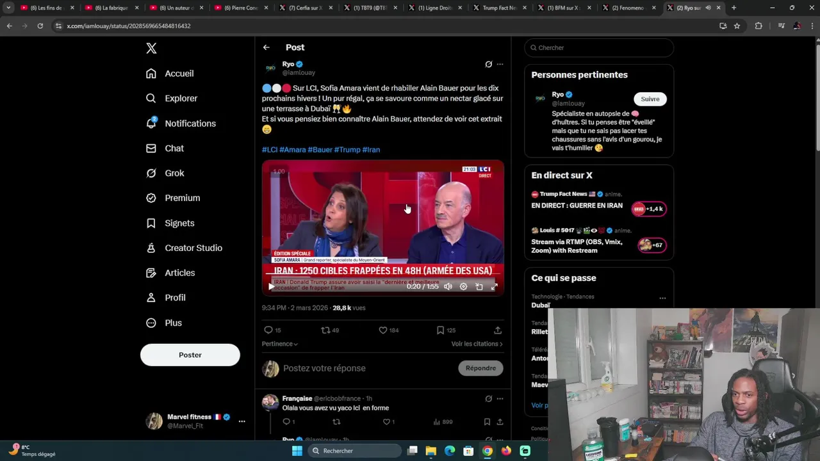Screen dimensions: 820x461
Task: Click the Poster button
Action: [190, 355]
